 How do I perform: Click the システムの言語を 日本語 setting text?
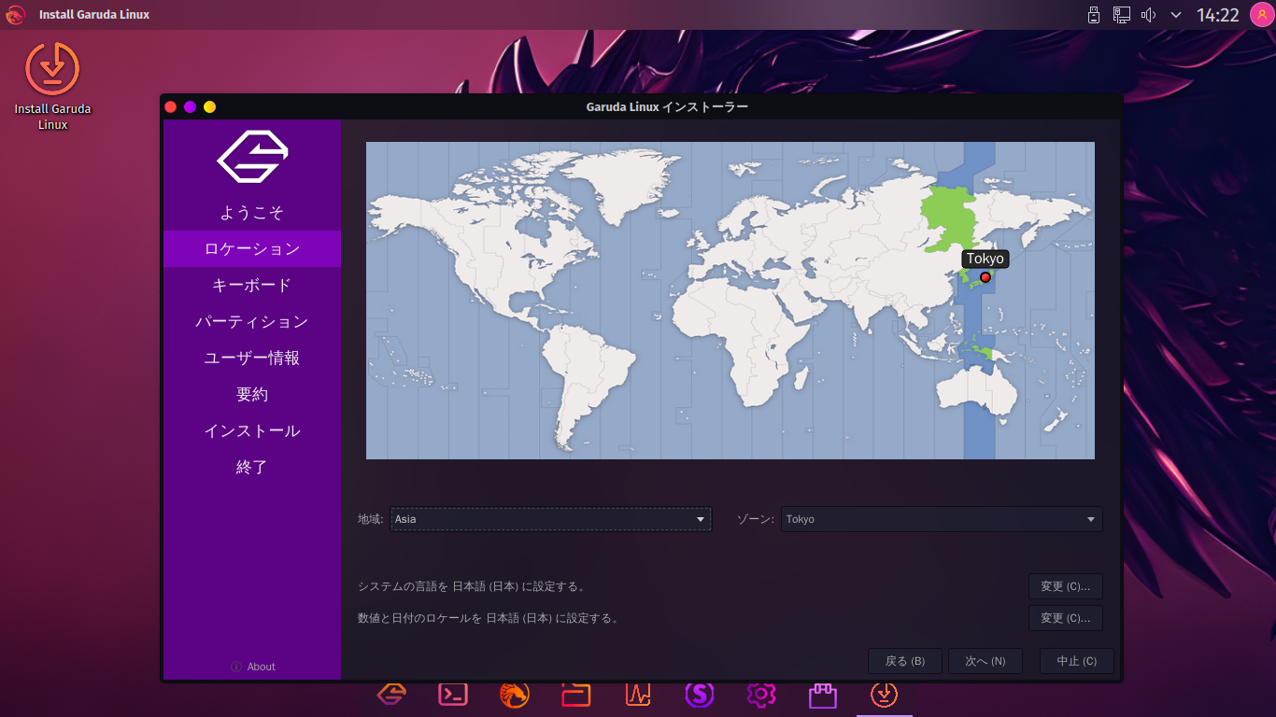pos(472,586)
